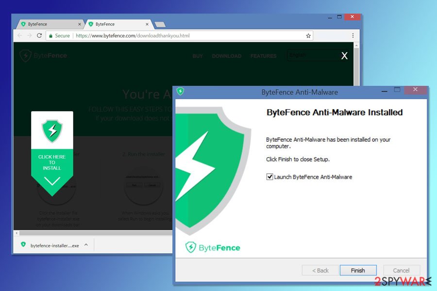This screenshot has height=291, width=437.
Task: Click the page vertical scrollbar
Action: 356,67
